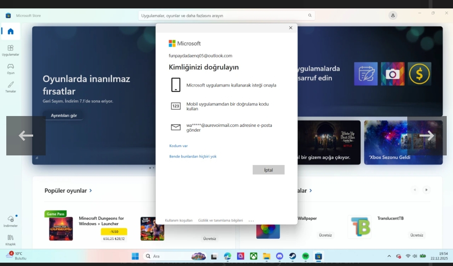Expand the section right of Popüler oyunlar via chevron
453x266 pixels.
point(310,191)
